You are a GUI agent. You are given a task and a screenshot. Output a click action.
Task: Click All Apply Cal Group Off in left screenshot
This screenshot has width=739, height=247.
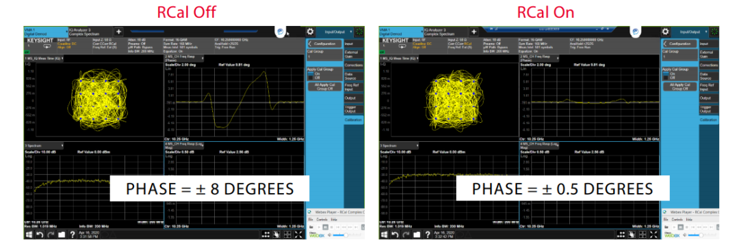325,87
